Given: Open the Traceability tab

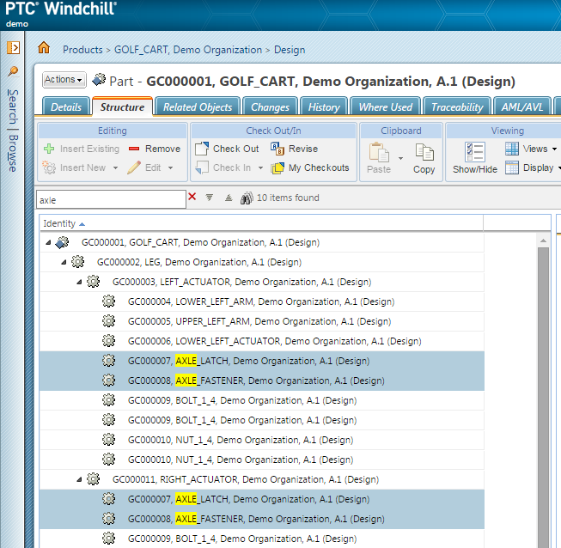Looking at the screenshot, I should tap(457, 107).
